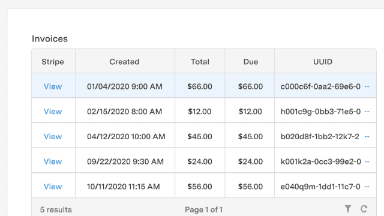The image size is (384, 216).
Task: Expand UUID ellipsis for b020d8f-1bb2-12k7-2
Action: coord(367,136)
